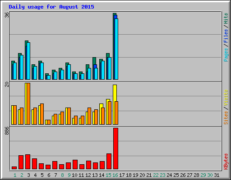The height and width of the screenshot is (180, 231).
Task: Click the yellow Visits bar for day 14
Action: click(101, 106)
